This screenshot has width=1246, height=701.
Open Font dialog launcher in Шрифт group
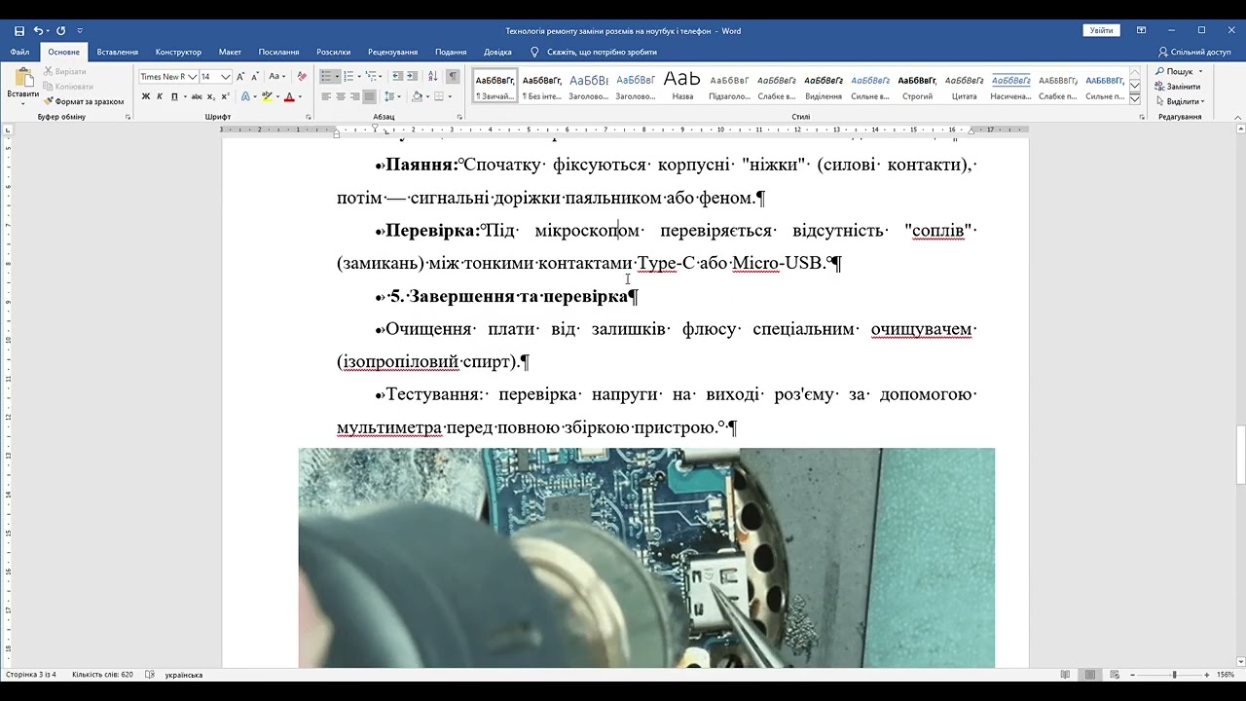pyautogui.click(x=309, y=117)
